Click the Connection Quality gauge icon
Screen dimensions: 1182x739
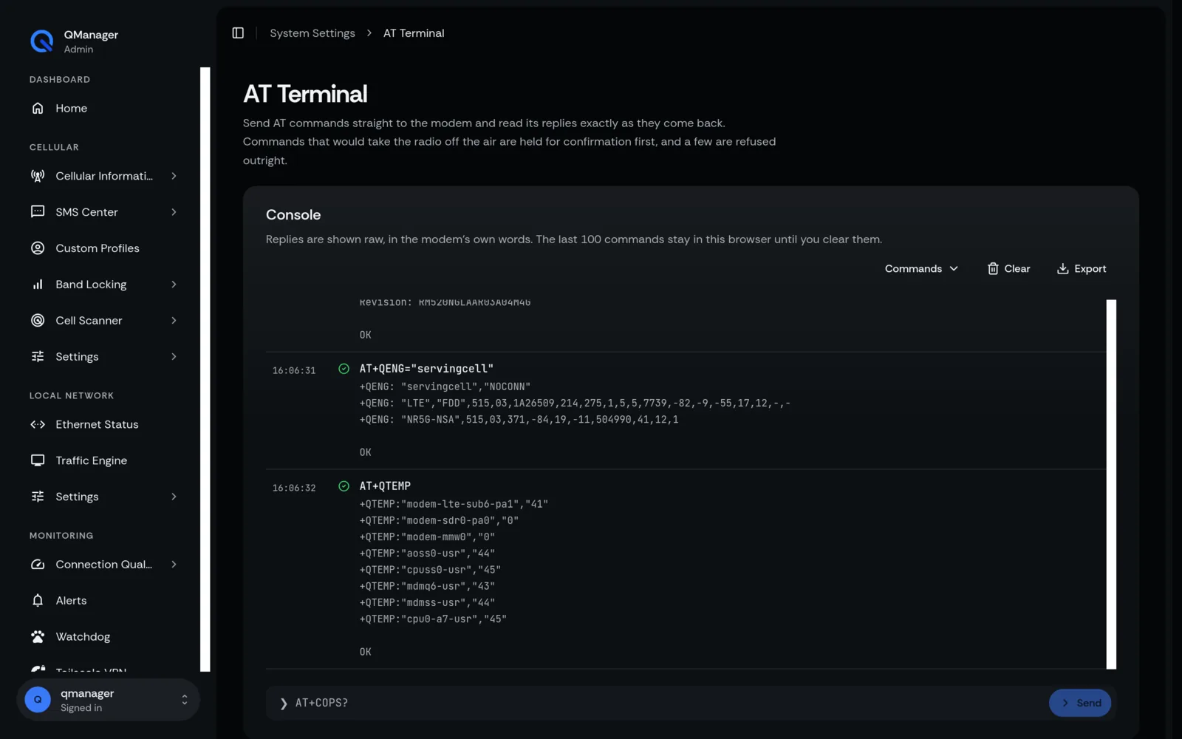[x=38, y=565]
